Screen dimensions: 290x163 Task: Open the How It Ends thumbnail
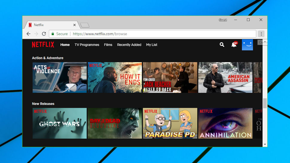coord(115,77)
